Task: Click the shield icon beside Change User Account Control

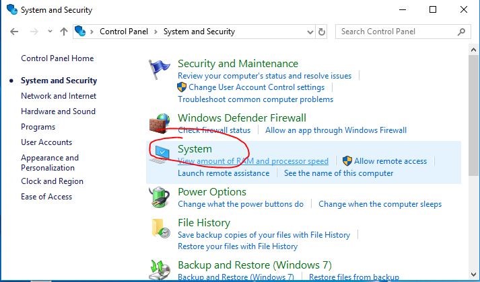Action: point(182,87)
